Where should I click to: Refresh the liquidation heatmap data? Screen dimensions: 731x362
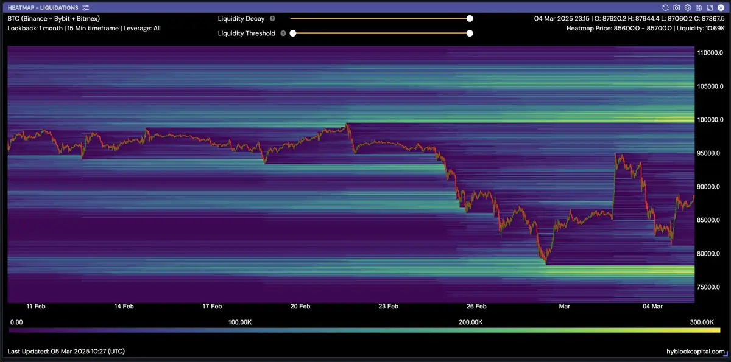click(x=666, y=7)
